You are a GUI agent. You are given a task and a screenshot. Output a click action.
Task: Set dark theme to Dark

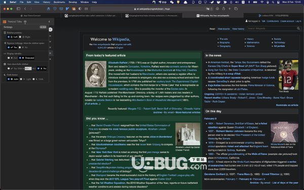click(38, 79)
